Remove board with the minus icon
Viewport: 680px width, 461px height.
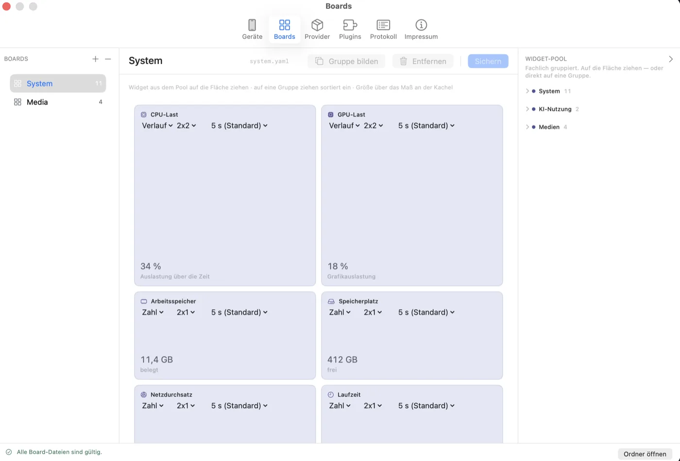click(x=108, y=59)
